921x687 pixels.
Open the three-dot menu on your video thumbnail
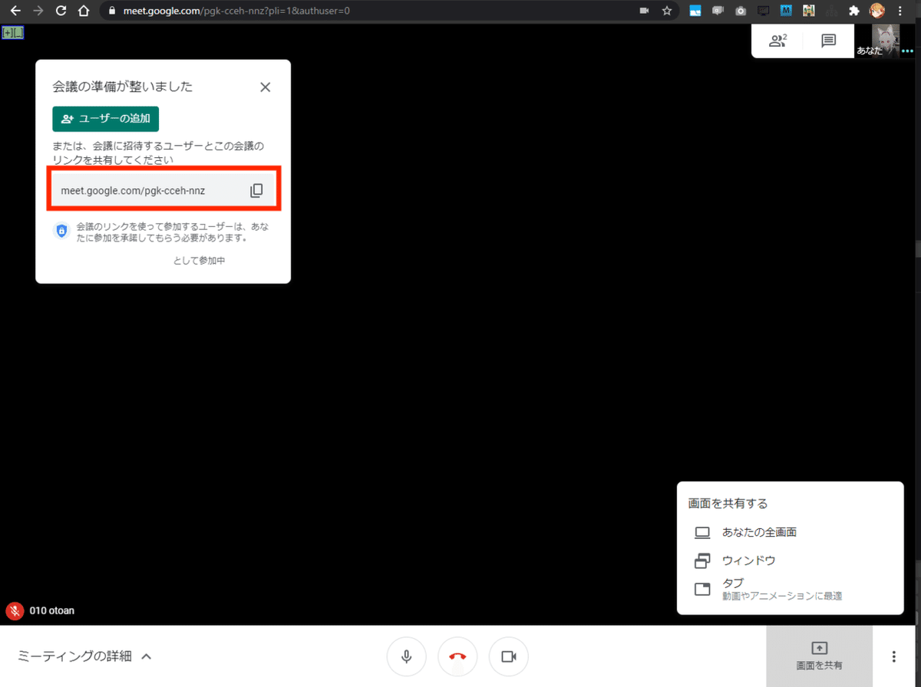coord(907,51)
